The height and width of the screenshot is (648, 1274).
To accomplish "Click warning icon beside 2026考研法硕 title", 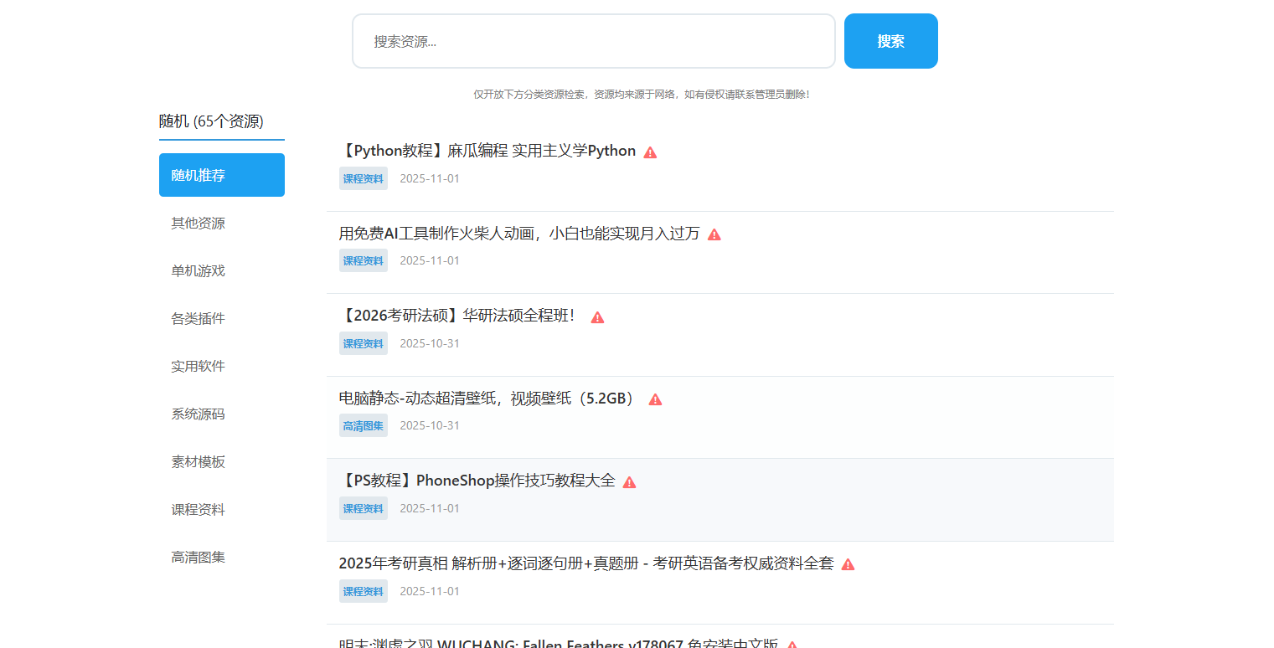I will tap(597, 317).
